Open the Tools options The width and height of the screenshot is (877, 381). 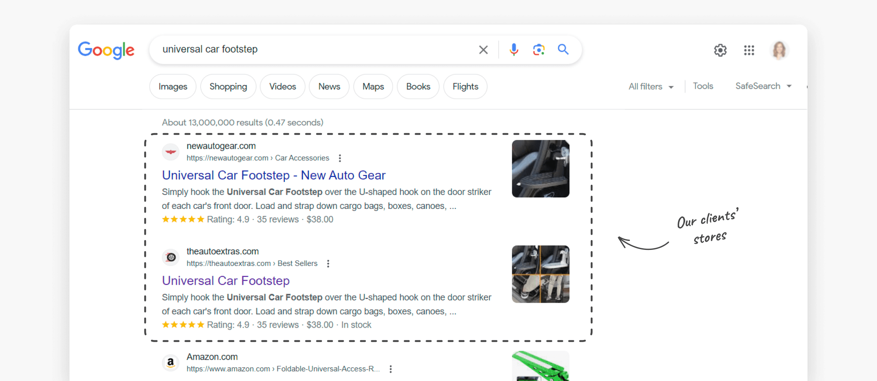(x=703, y=86)
